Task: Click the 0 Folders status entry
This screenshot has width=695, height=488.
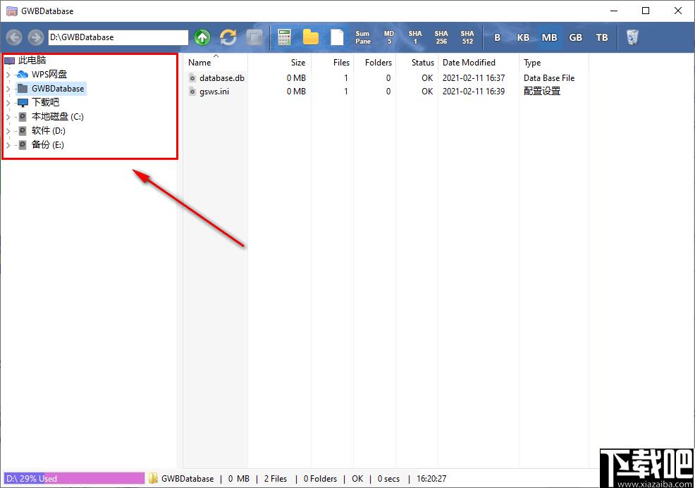Action: [320, 479]
